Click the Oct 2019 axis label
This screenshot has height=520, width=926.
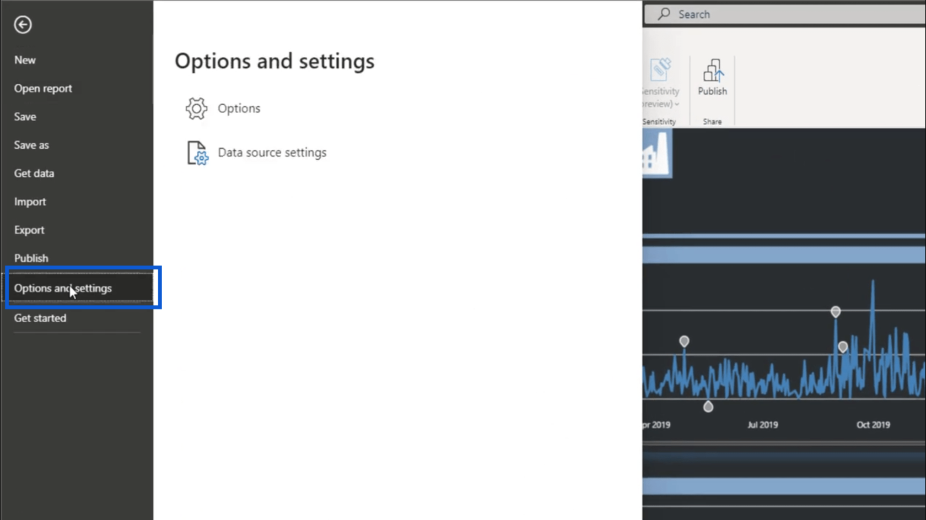tap(873, 425)
